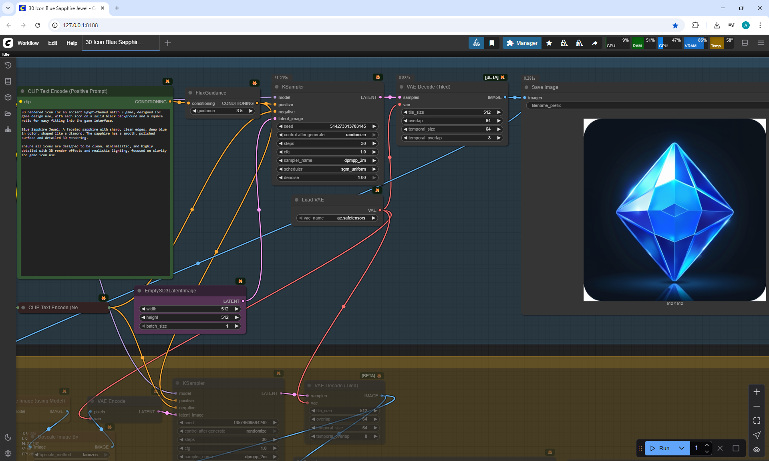Click the star favorites icon beside Manager
The width and height of the screenshot is (769, 461).
pos(549,43)
